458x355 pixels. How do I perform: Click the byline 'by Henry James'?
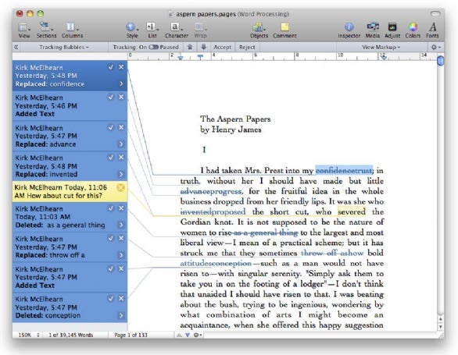coord(231,130)
